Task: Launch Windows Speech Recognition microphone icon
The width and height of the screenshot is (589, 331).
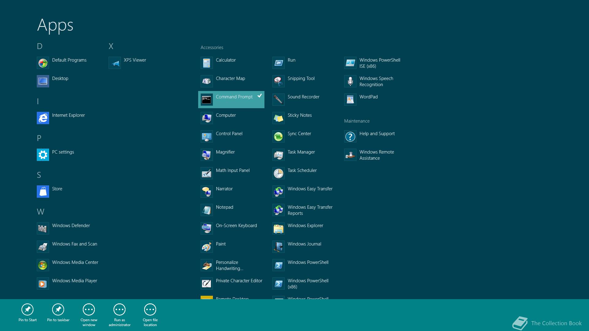Action: [x=350, y=81]
